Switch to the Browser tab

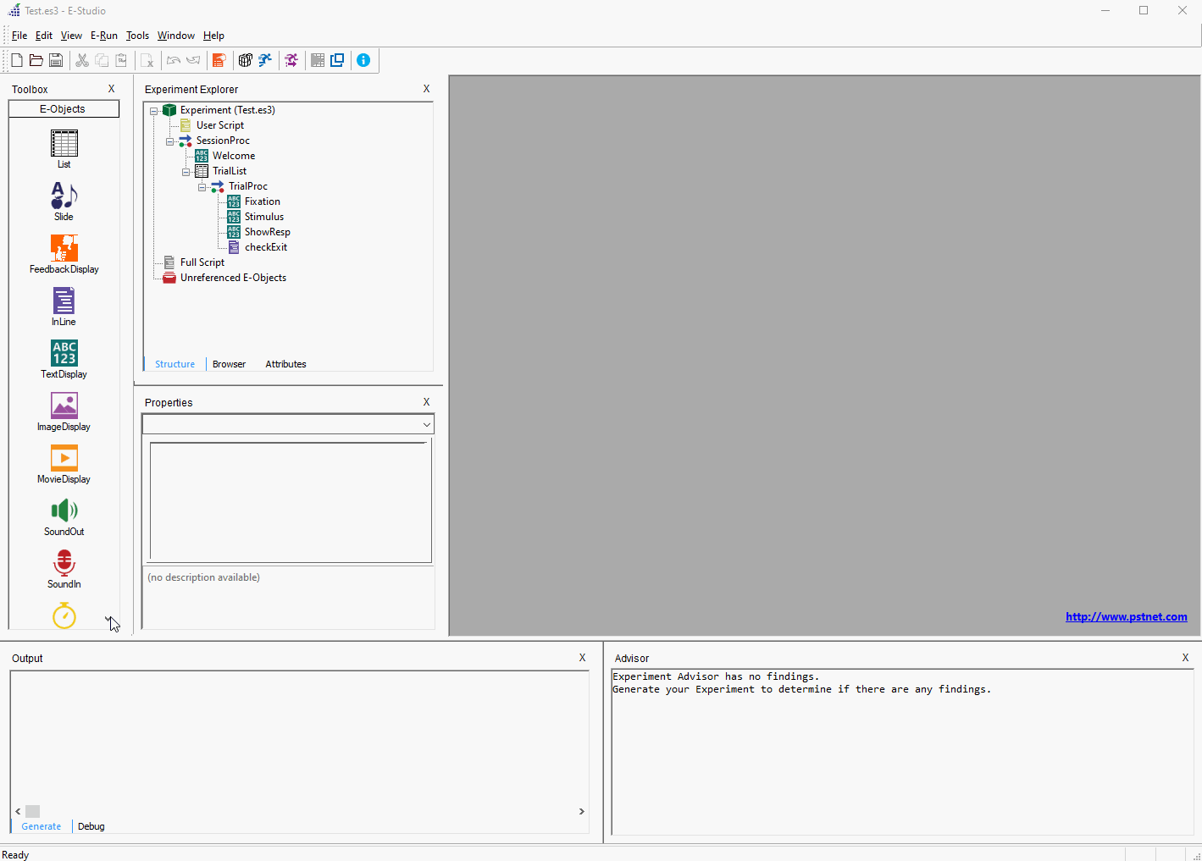tap(229, 364)
